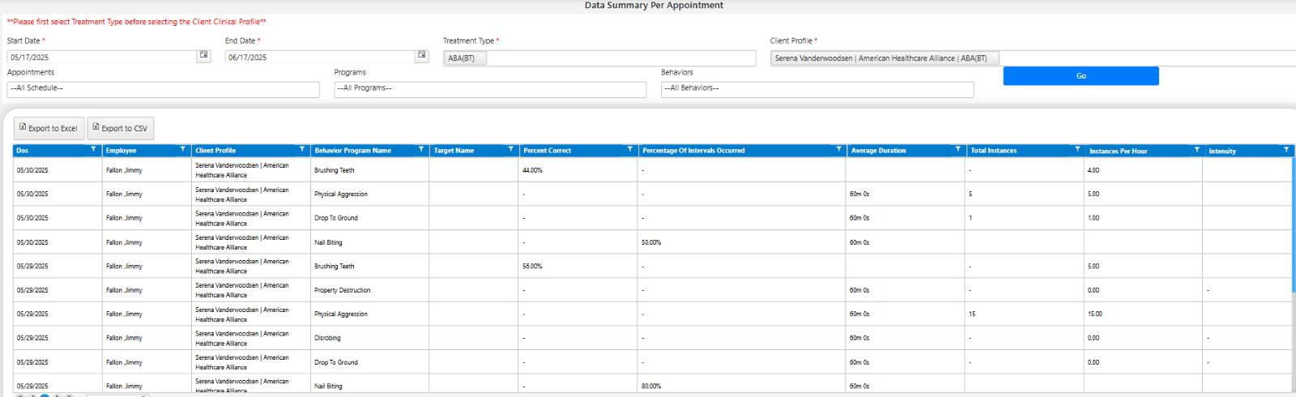The width and height of the screenshot is (1296, 397).
Task: Open filter for Percent Correct column
Action: (x=630, y=150)
